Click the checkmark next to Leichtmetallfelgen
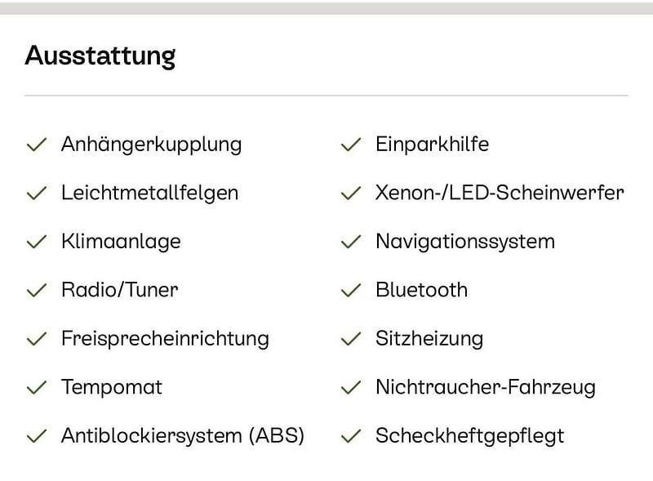This screenshot has height=481, width=653. (37, 194)
